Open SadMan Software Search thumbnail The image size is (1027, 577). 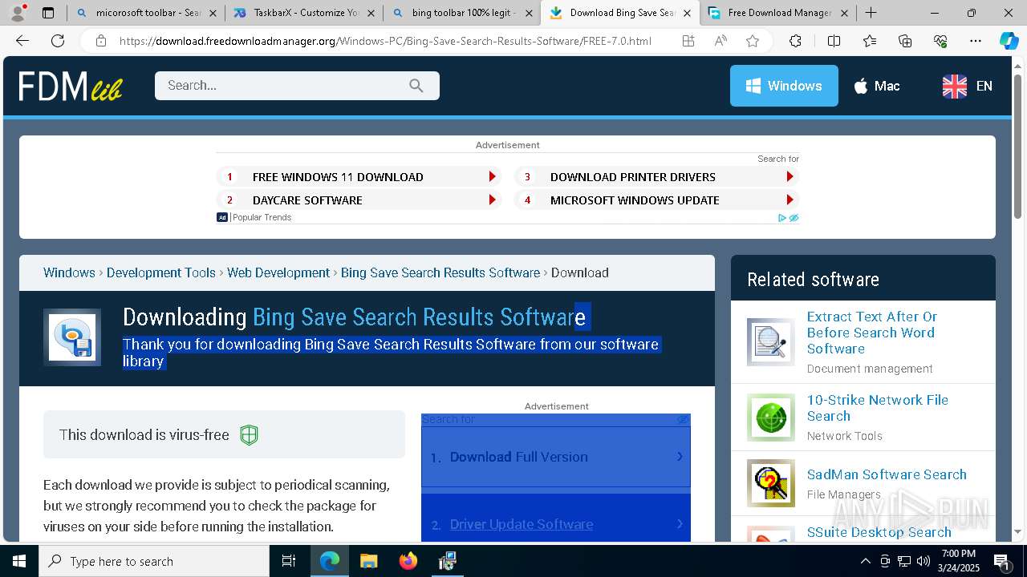point(771,483)
